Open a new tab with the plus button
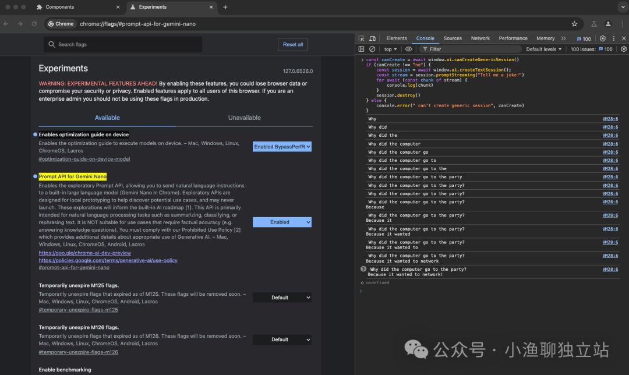 pos(225,7)
